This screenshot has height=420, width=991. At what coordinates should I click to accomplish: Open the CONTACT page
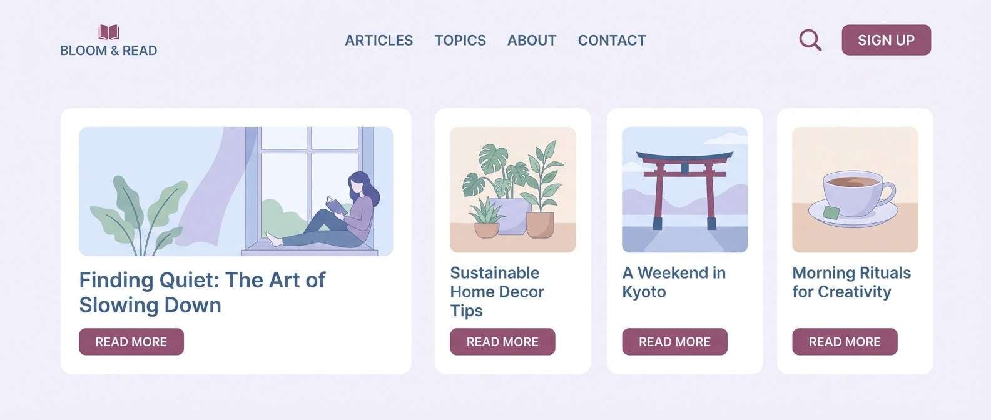coord(611,40)
